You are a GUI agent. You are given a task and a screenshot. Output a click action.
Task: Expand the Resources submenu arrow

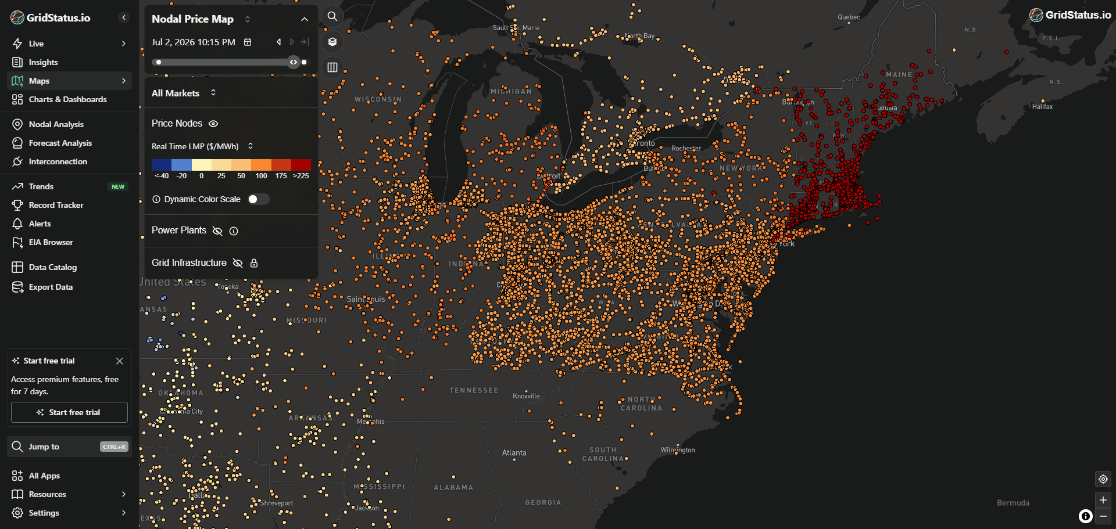pyautogui.click(x=124, y=494)
